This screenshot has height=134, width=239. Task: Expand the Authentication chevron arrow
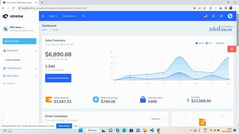36,68
